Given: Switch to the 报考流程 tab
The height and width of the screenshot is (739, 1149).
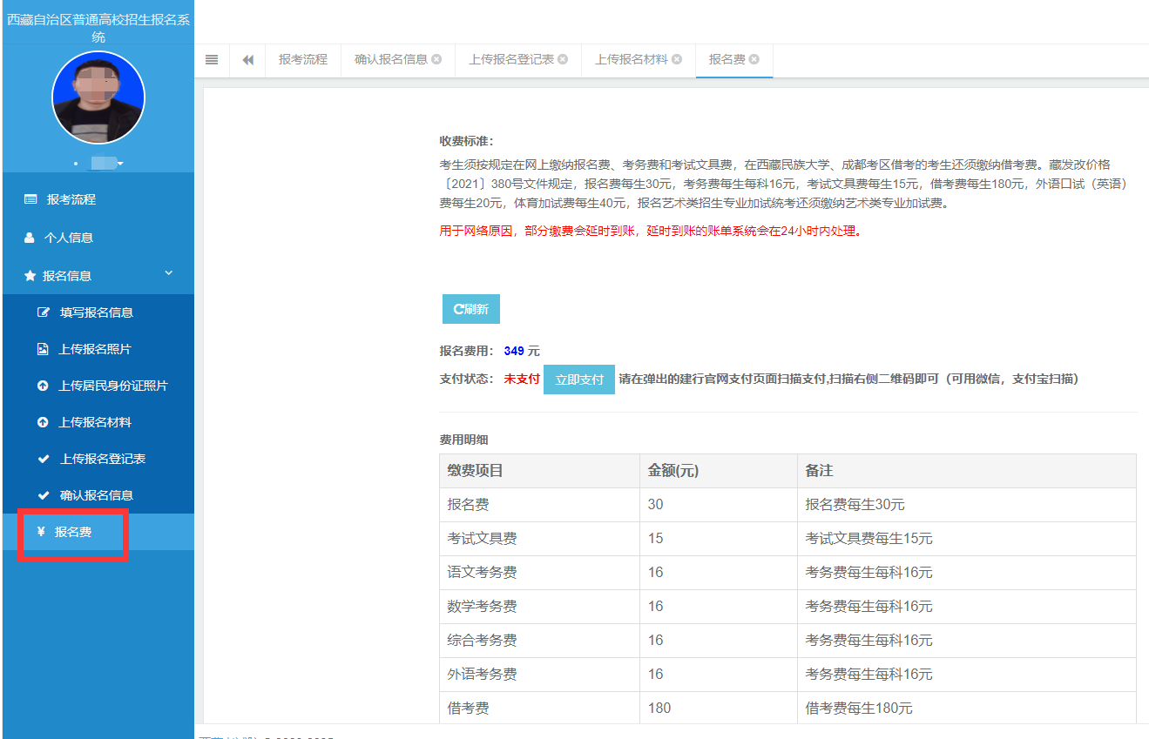Looking at the screenshot, I should (x=302, y=59).
